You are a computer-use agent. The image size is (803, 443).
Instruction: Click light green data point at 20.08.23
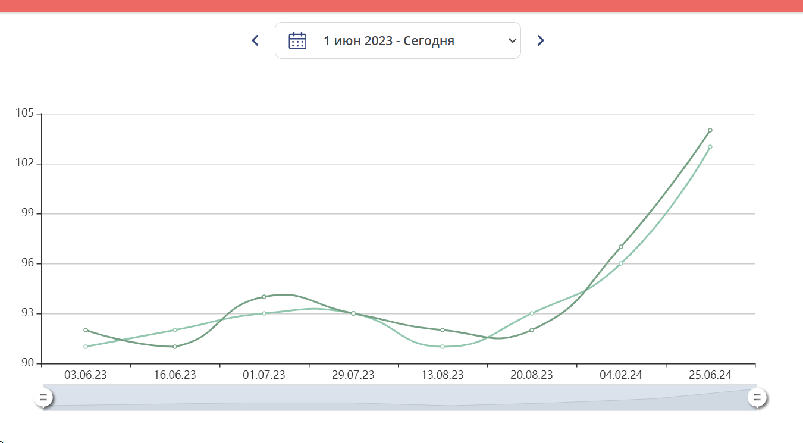(532, 313)
